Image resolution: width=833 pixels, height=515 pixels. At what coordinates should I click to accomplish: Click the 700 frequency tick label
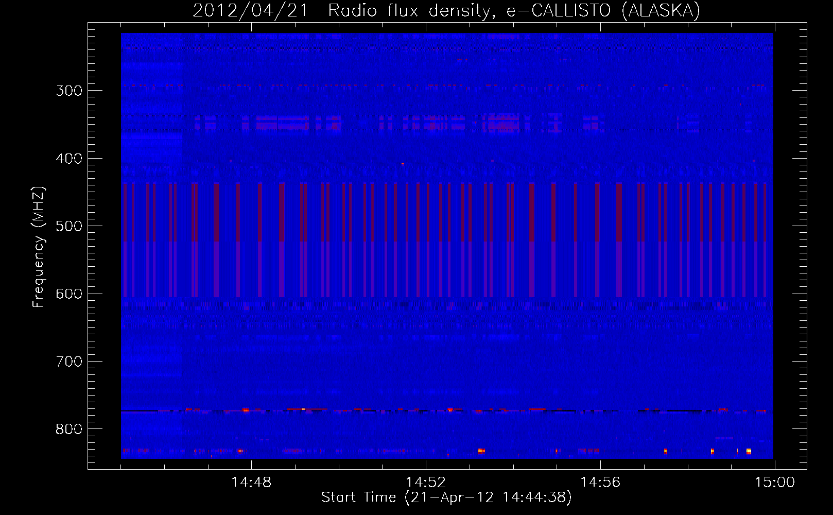coord(69,362)
